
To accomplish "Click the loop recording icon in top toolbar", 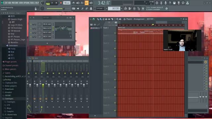I will click(91, 3).
